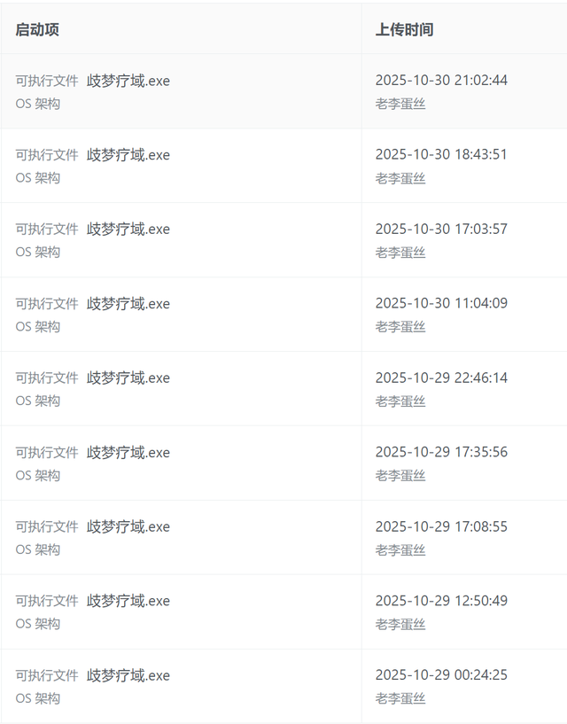This screenshot has height=724, width=567.
Task: Click uploader 老李蛋丝 below the 11:04:09 timestamp
Action: point(400,327)
